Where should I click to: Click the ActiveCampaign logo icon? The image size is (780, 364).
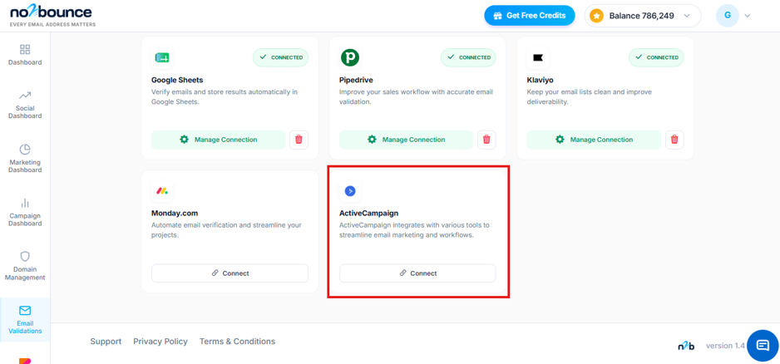tap(350, 191)
